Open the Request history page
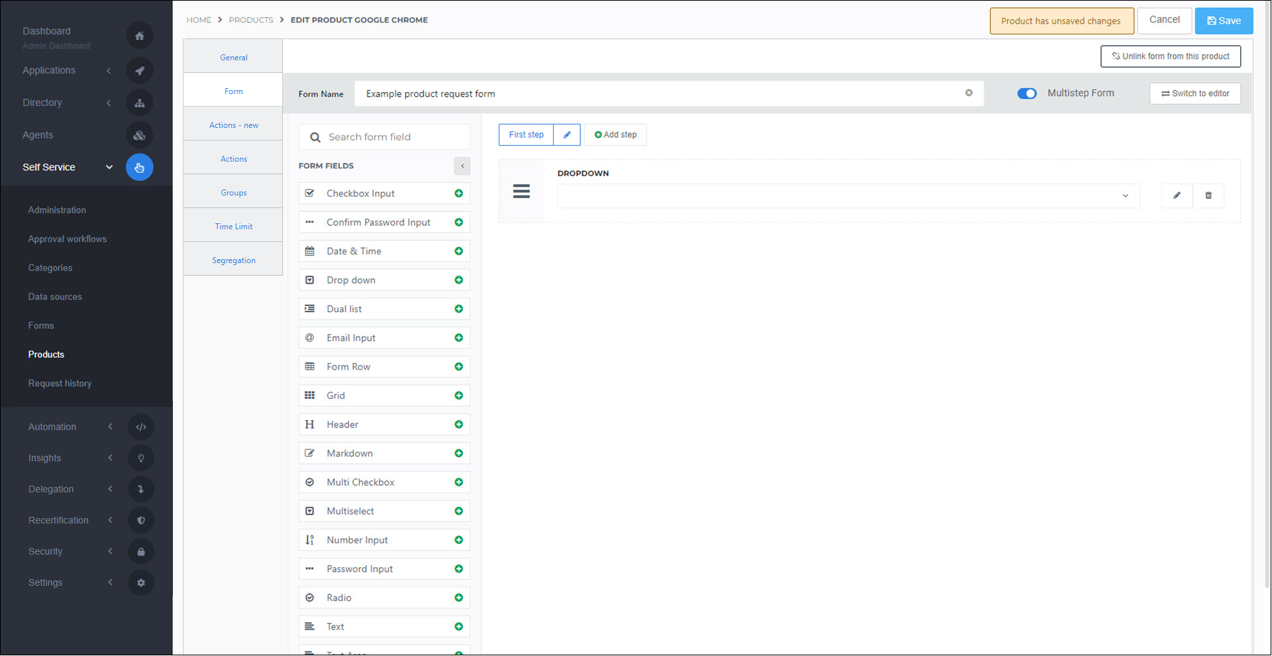The image size is (1272, 656). (60, 383)
